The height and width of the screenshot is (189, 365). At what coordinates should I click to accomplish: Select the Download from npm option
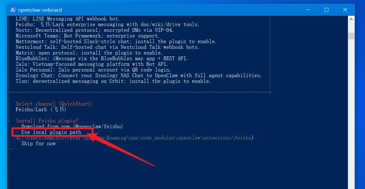tap(72, 126)
